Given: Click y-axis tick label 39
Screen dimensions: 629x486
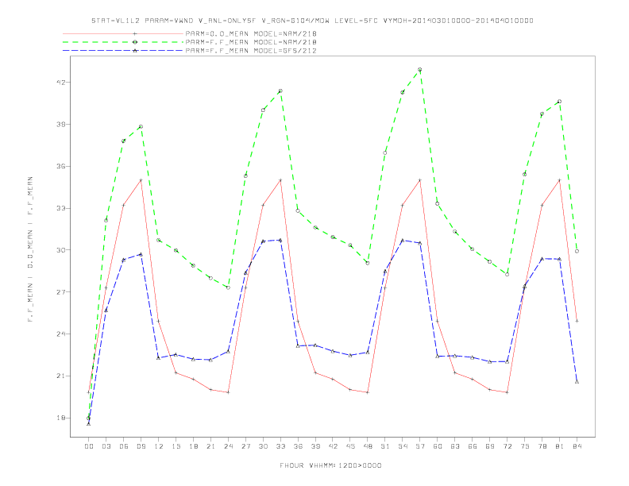Looking at the screenshot, I should coord(60,125).
